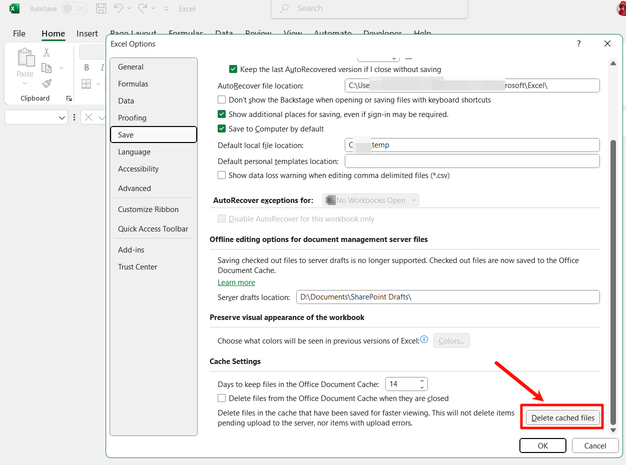Click the Server drafts location field
Screen dimensions: 626x465
pyautogui.click(x=448, y=297)
